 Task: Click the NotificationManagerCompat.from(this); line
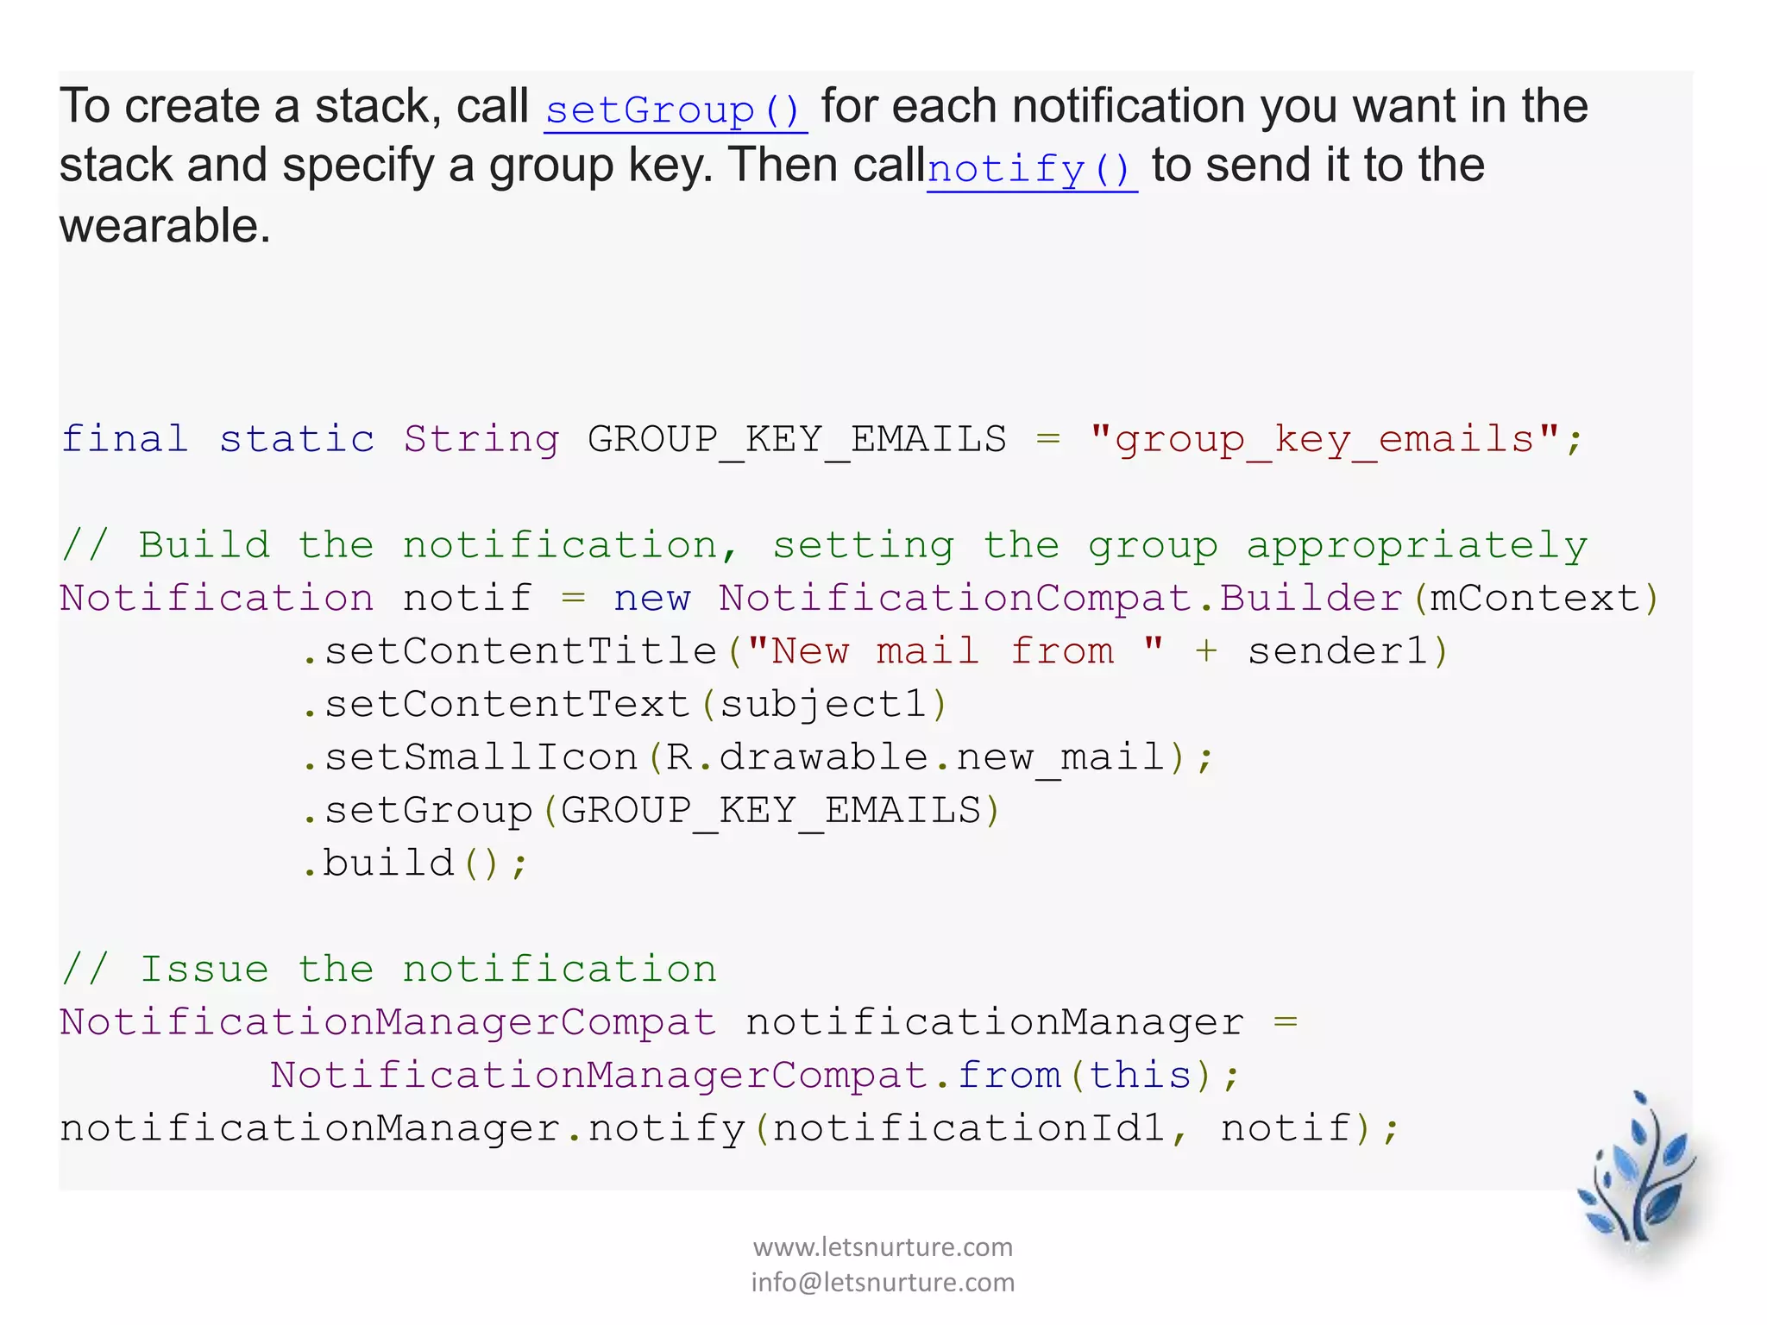point(755,1076)
